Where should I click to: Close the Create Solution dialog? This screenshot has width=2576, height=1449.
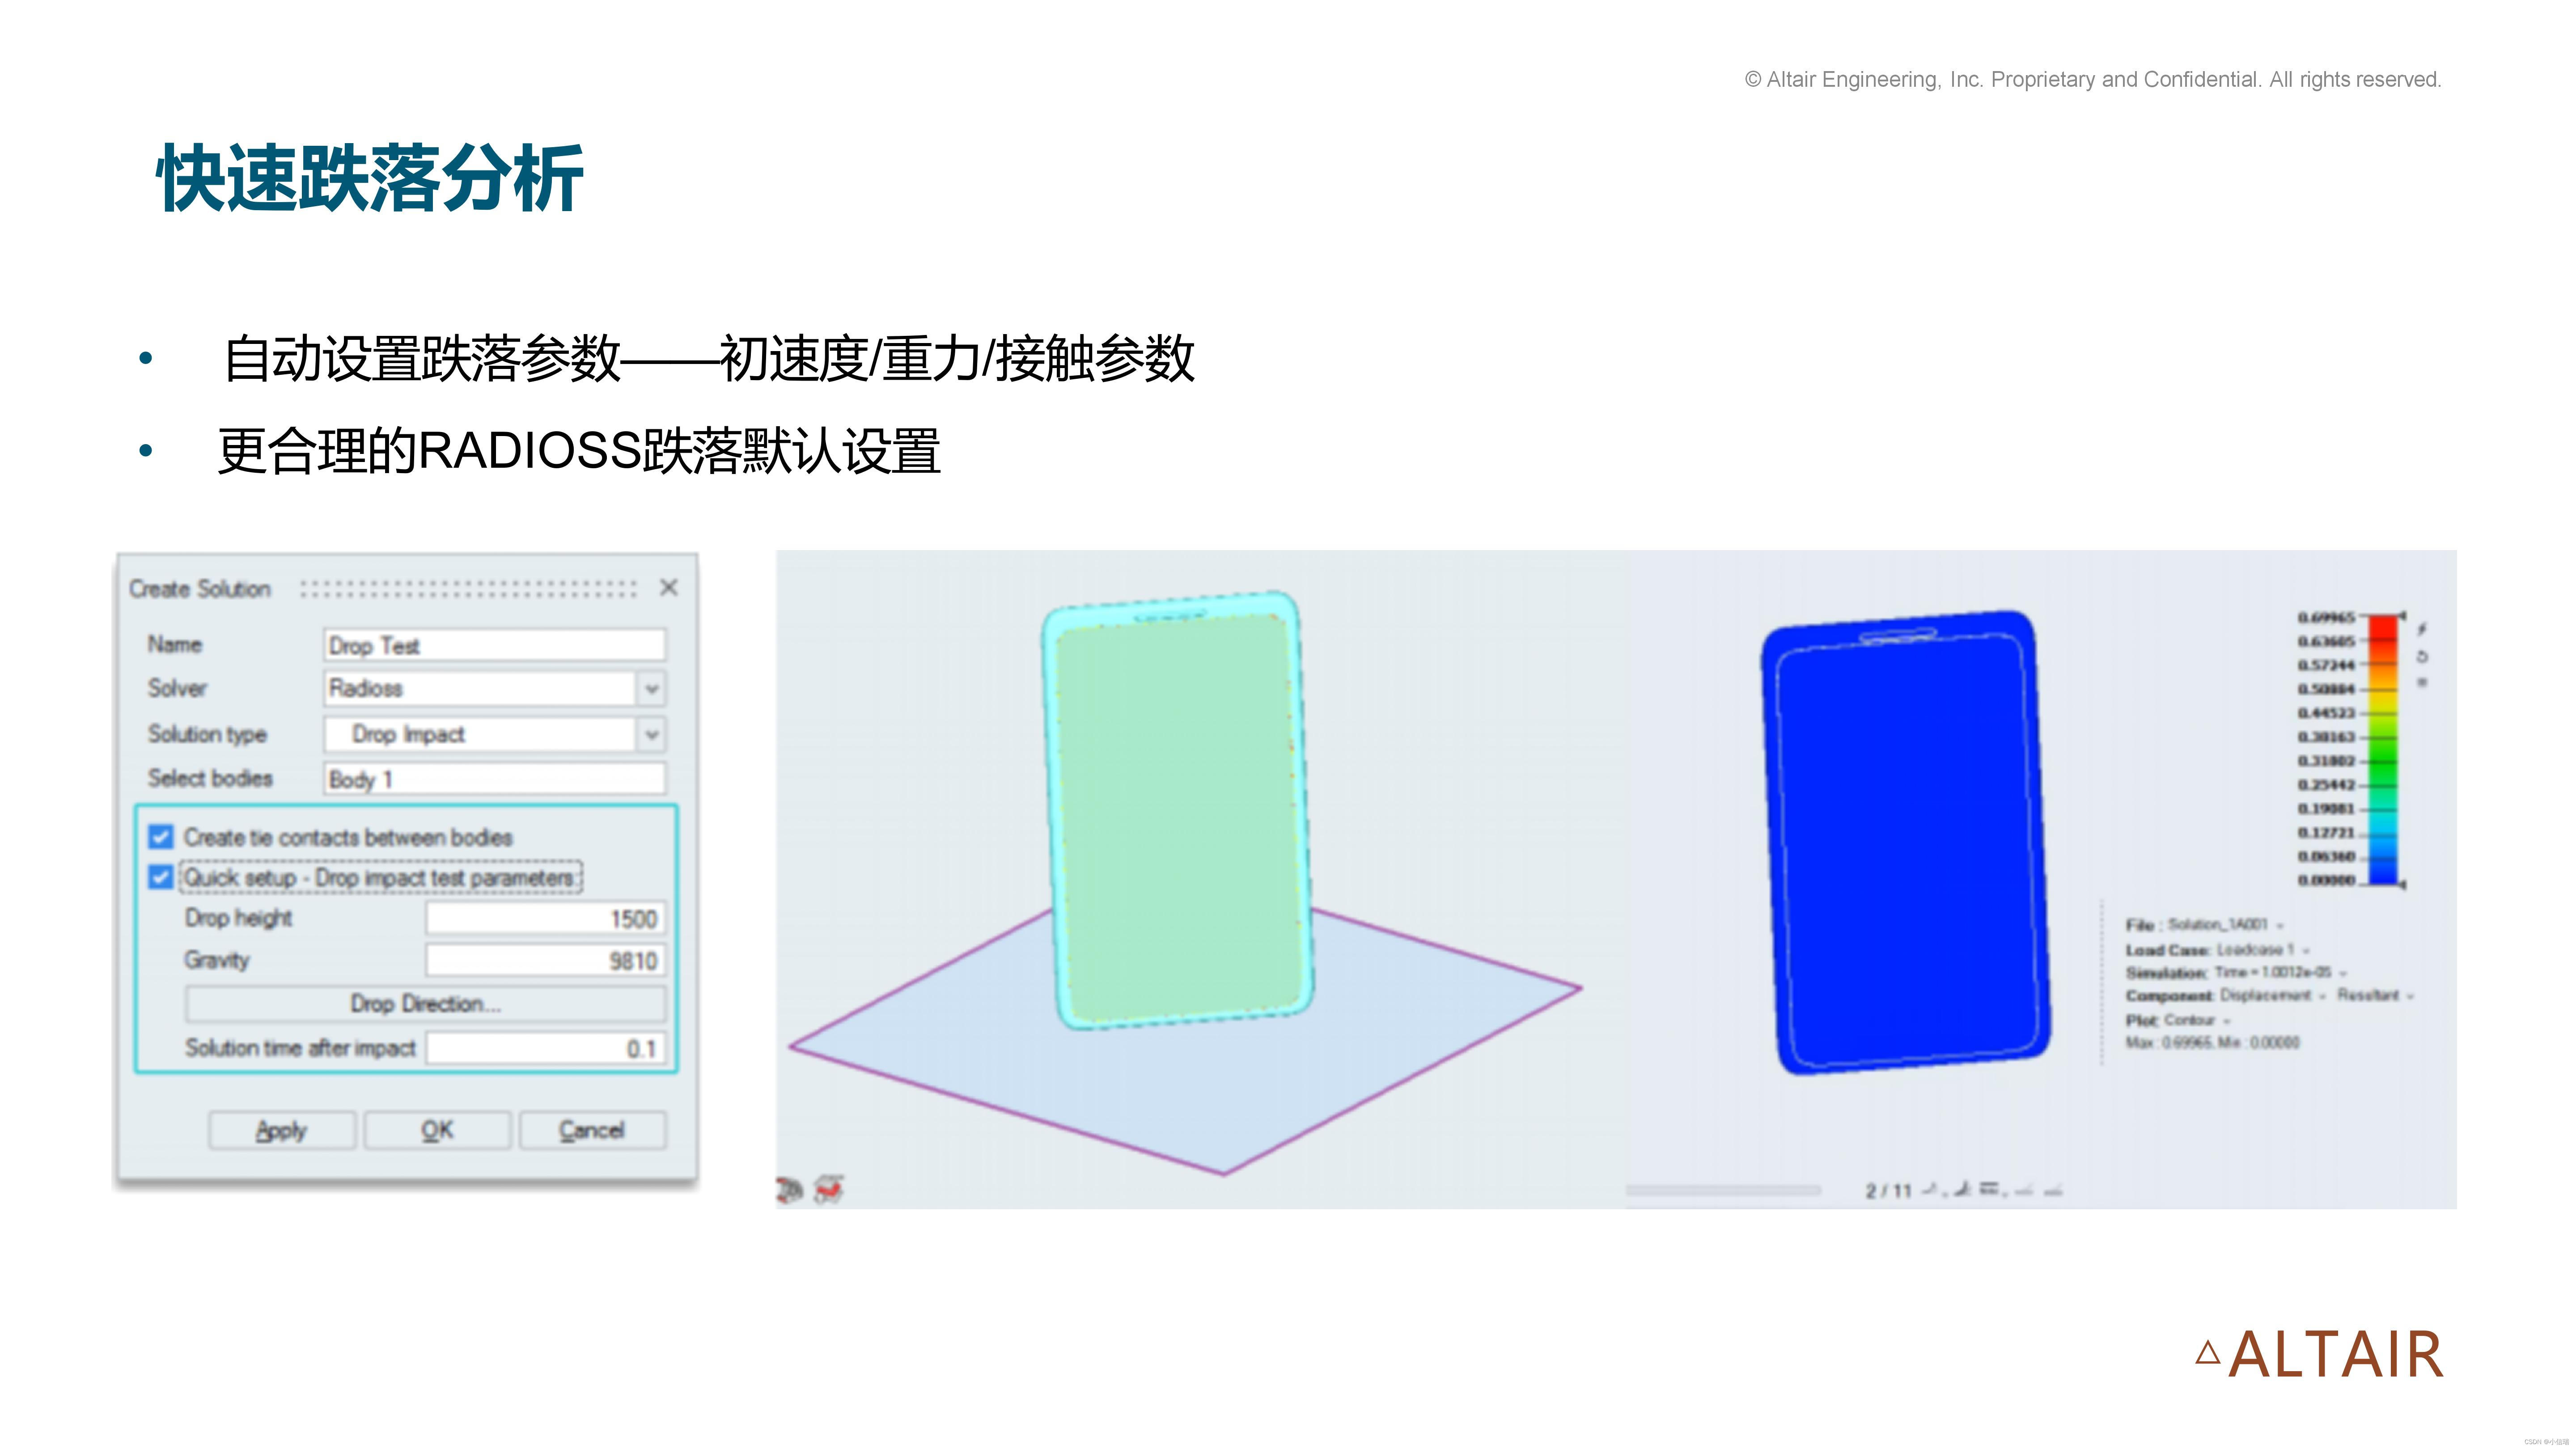tap(669, 588)
